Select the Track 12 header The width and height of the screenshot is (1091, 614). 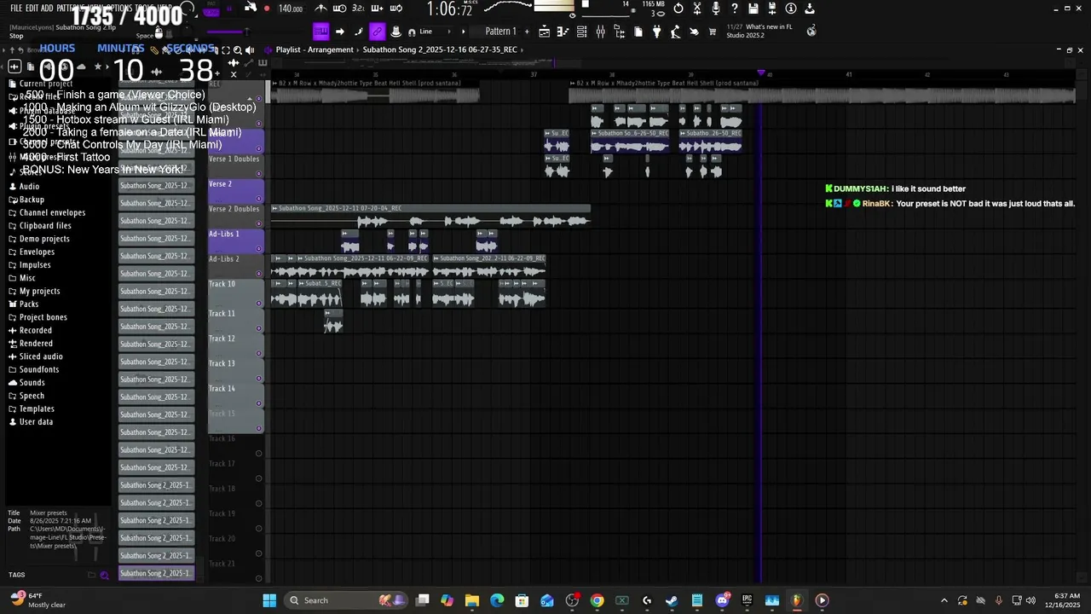235,345
